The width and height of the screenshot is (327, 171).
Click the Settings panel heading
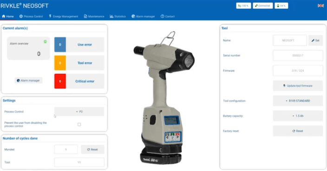click(9, 101)
